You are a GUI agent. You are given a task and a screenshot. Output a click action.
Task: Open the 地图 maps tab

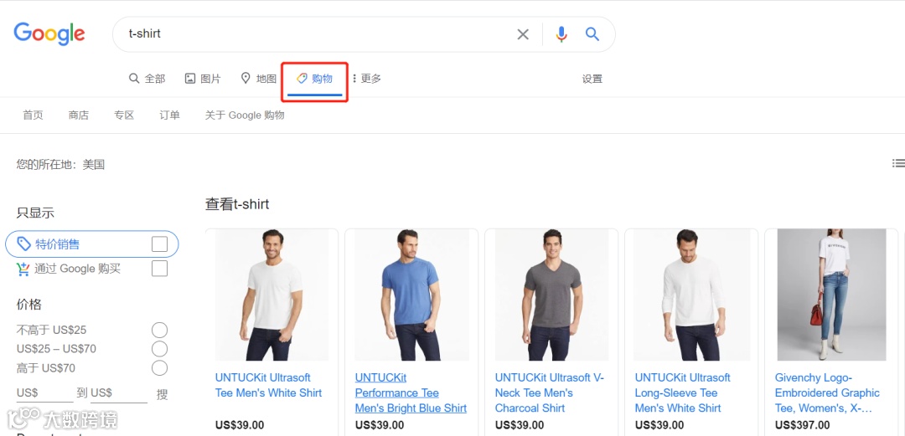click(x=259, y=79)
